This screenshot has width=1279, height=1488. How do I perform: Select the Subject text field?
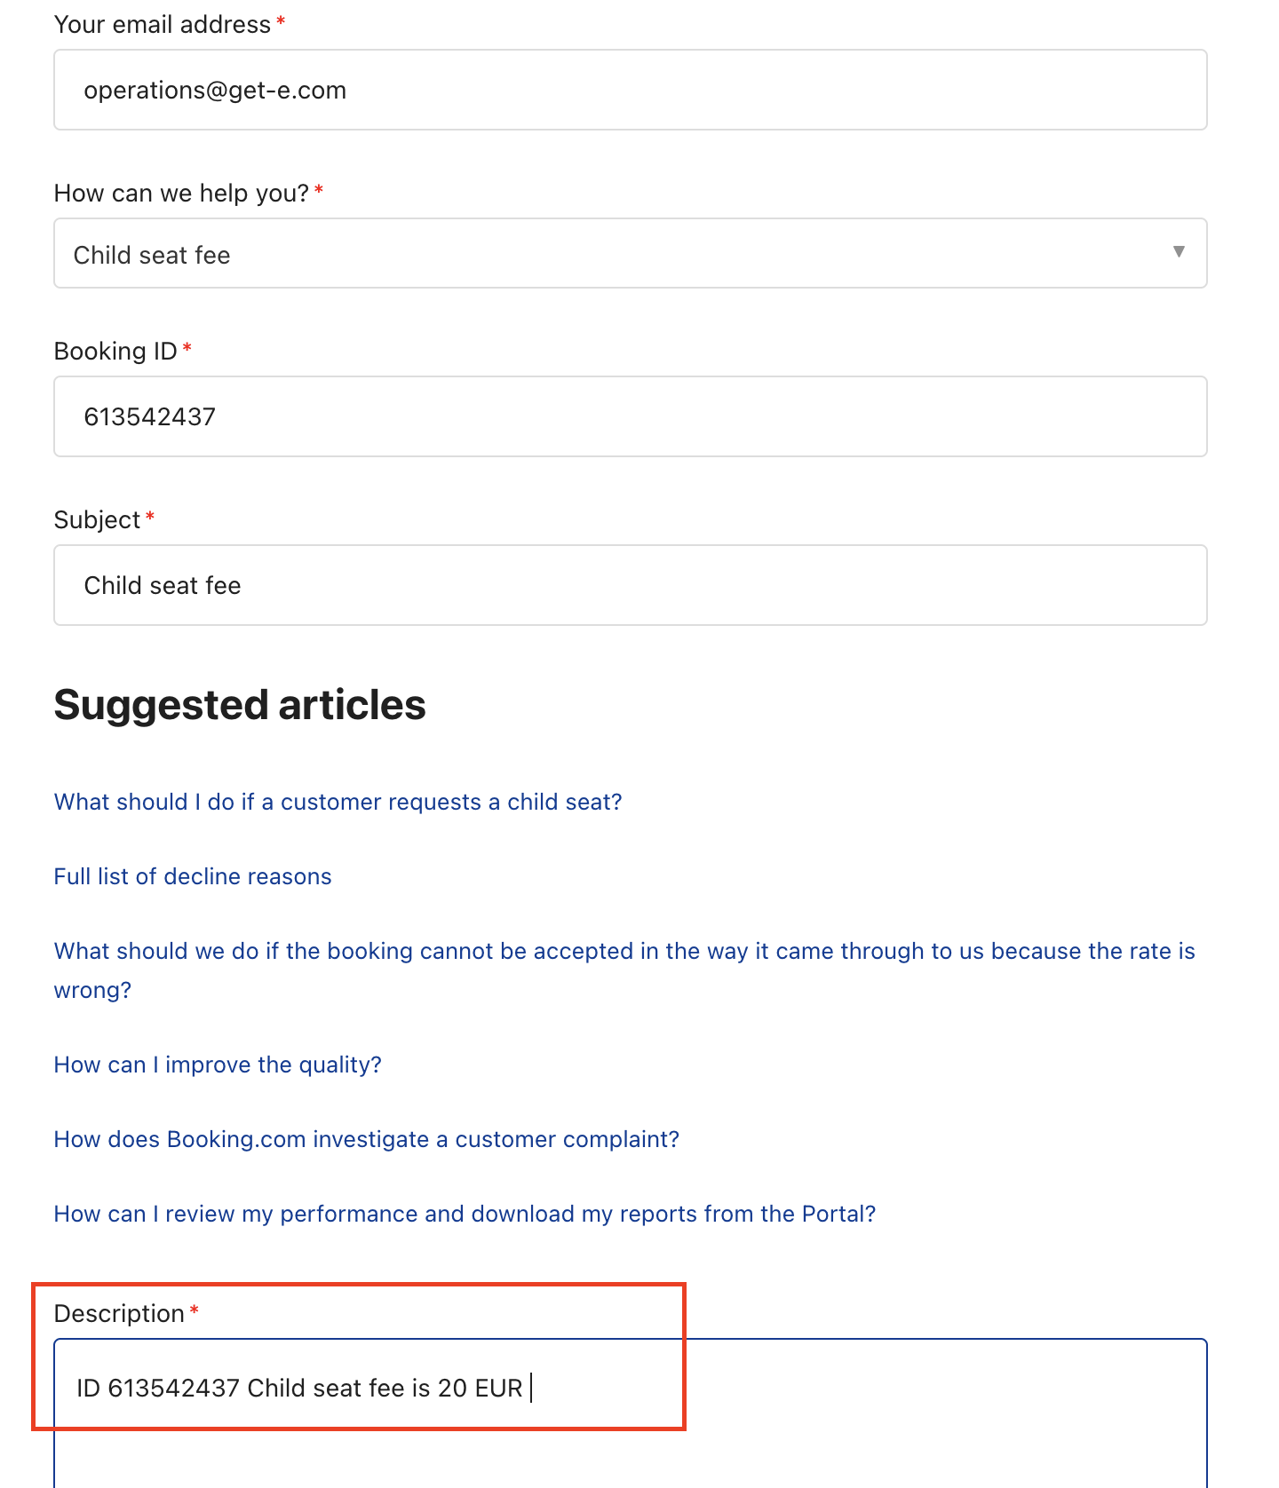[x=631, y=585]
